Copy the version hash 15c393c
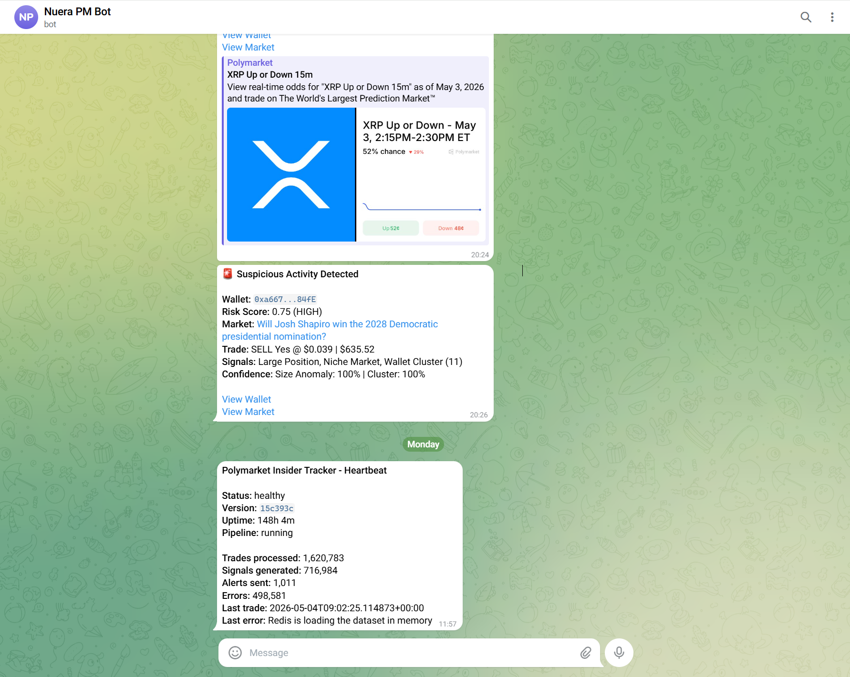850x677 pixels. point(277,508)
